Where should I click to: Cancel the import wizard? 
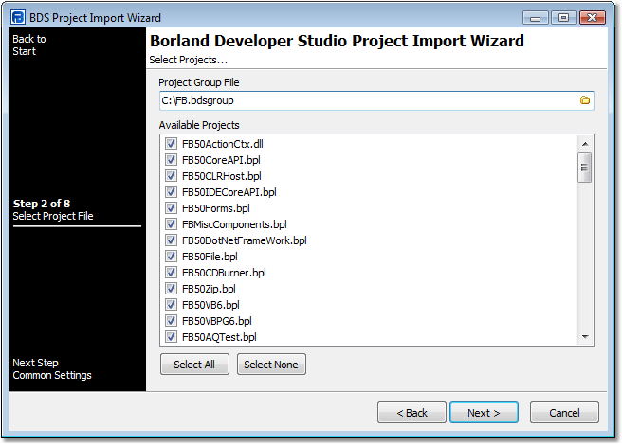pos(564,413)
